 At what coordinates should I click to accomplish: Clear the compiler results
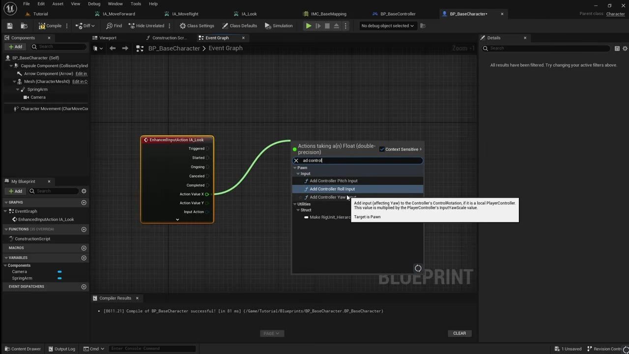click(x=459, y=333)
